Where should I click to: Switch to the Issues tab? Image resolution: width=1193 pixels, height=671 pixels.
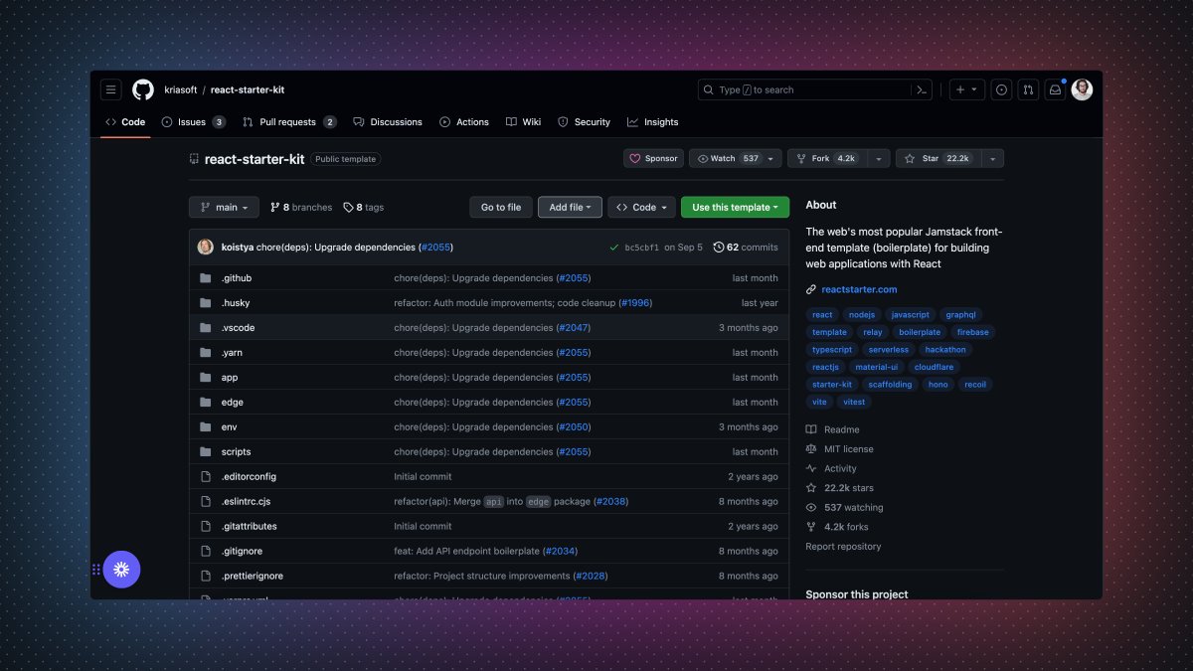194,122
